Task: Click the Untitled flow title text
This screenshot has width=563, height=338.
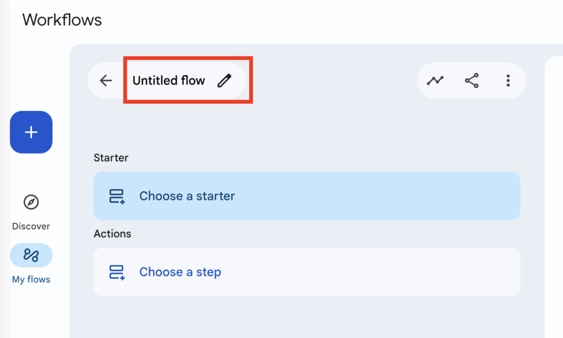Action: point(169,81)
